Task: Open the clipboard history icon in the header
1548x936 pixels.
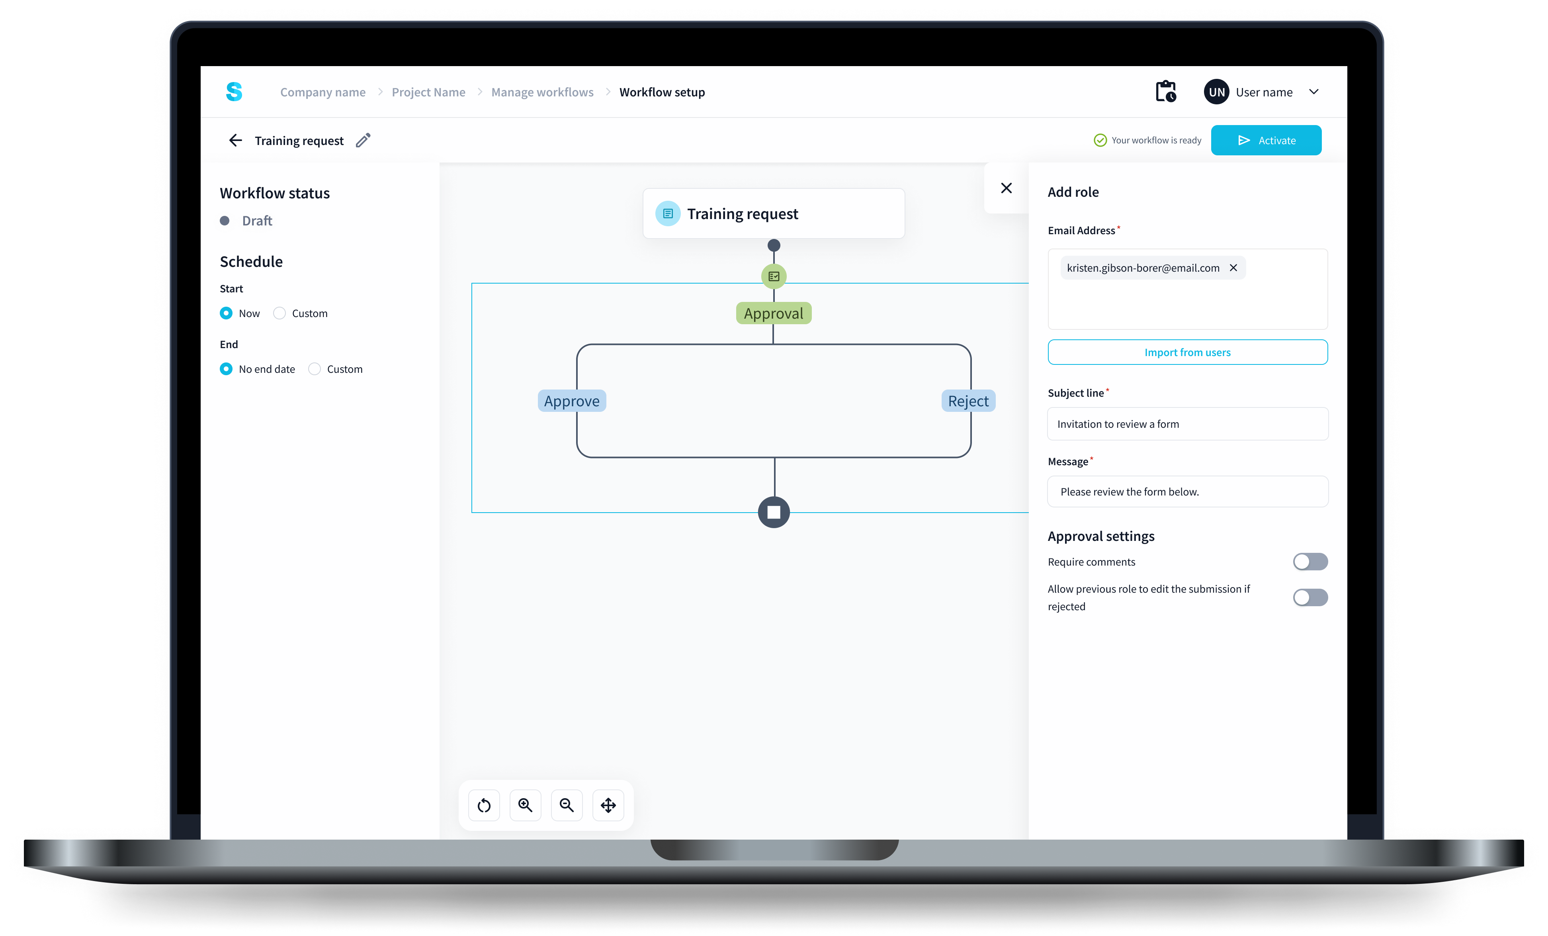Action: tap(1166, 91)
